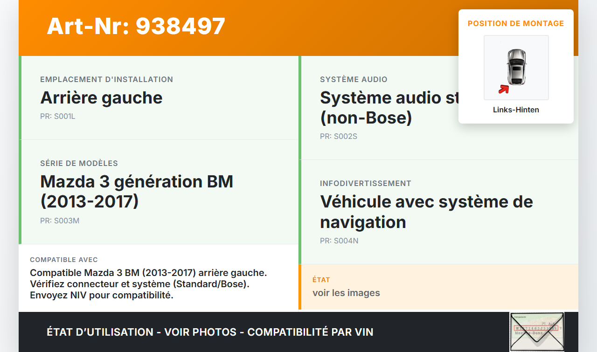Select the "Links-Hinten" caption
The image size is (597, 352).
[x=516, y=110]
